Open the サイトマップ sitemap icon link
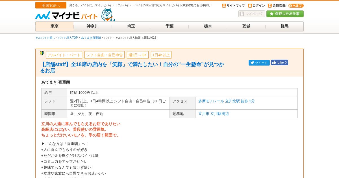 [233, 6]
